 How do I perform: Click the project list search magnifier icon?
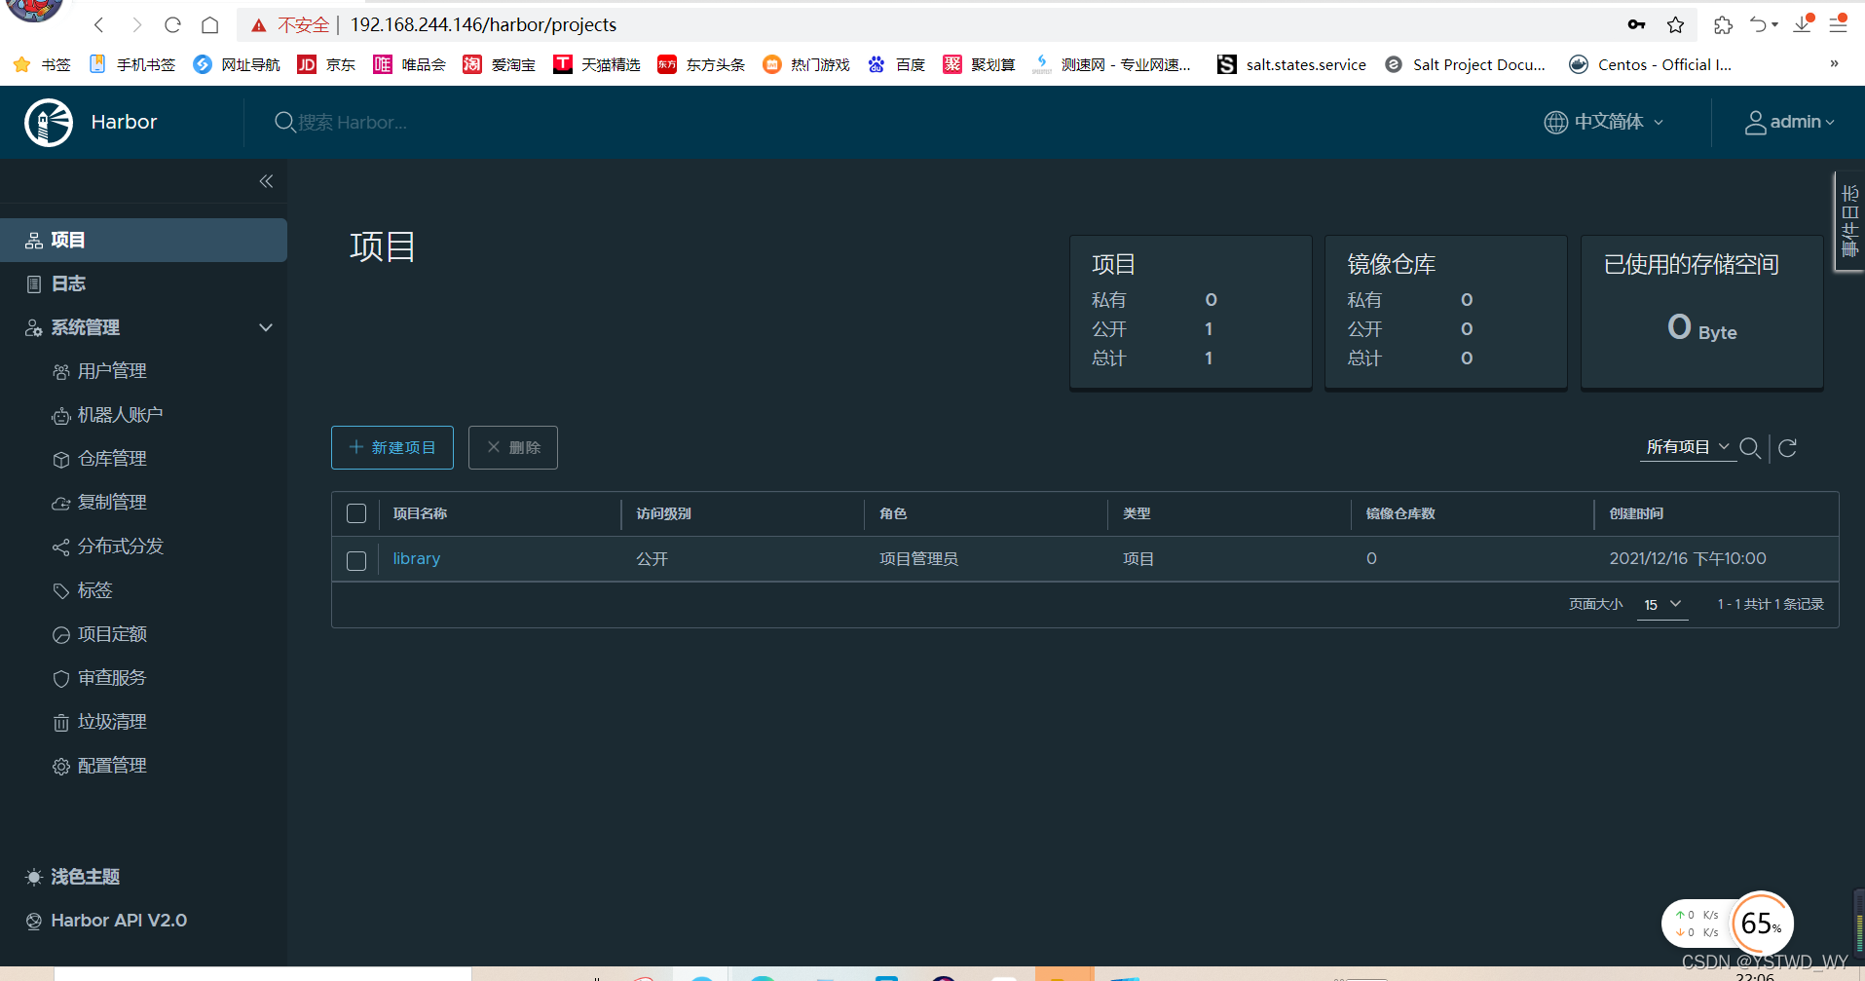pos(1750,448)
